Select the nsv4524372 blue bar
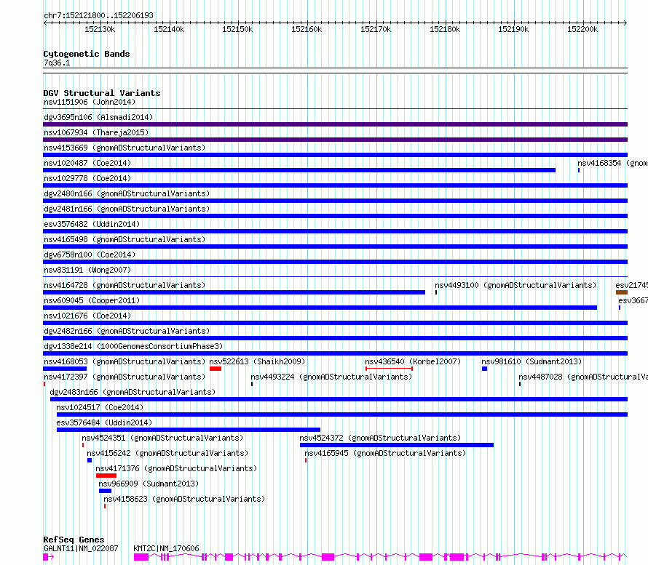 coord(397,445)
